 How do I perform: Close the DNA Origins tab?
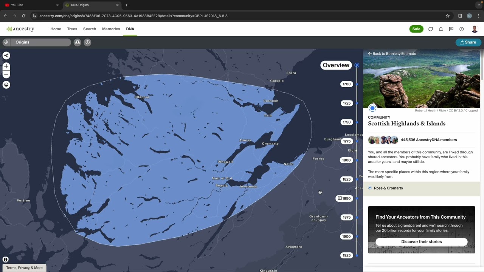(x=117, y=5)
